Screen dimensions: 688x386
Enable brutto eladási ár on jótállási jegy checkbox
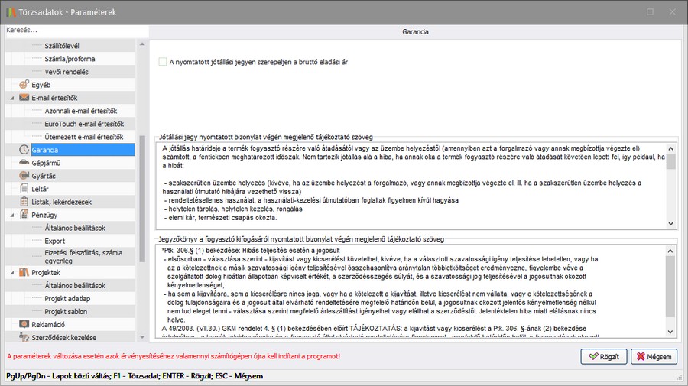[x=162, y=61]
